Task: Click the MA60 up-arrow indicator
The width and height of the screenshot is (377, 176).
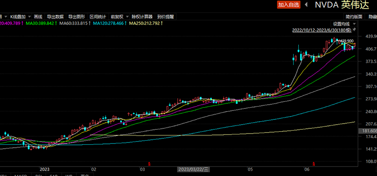Action: coord(90,23)
